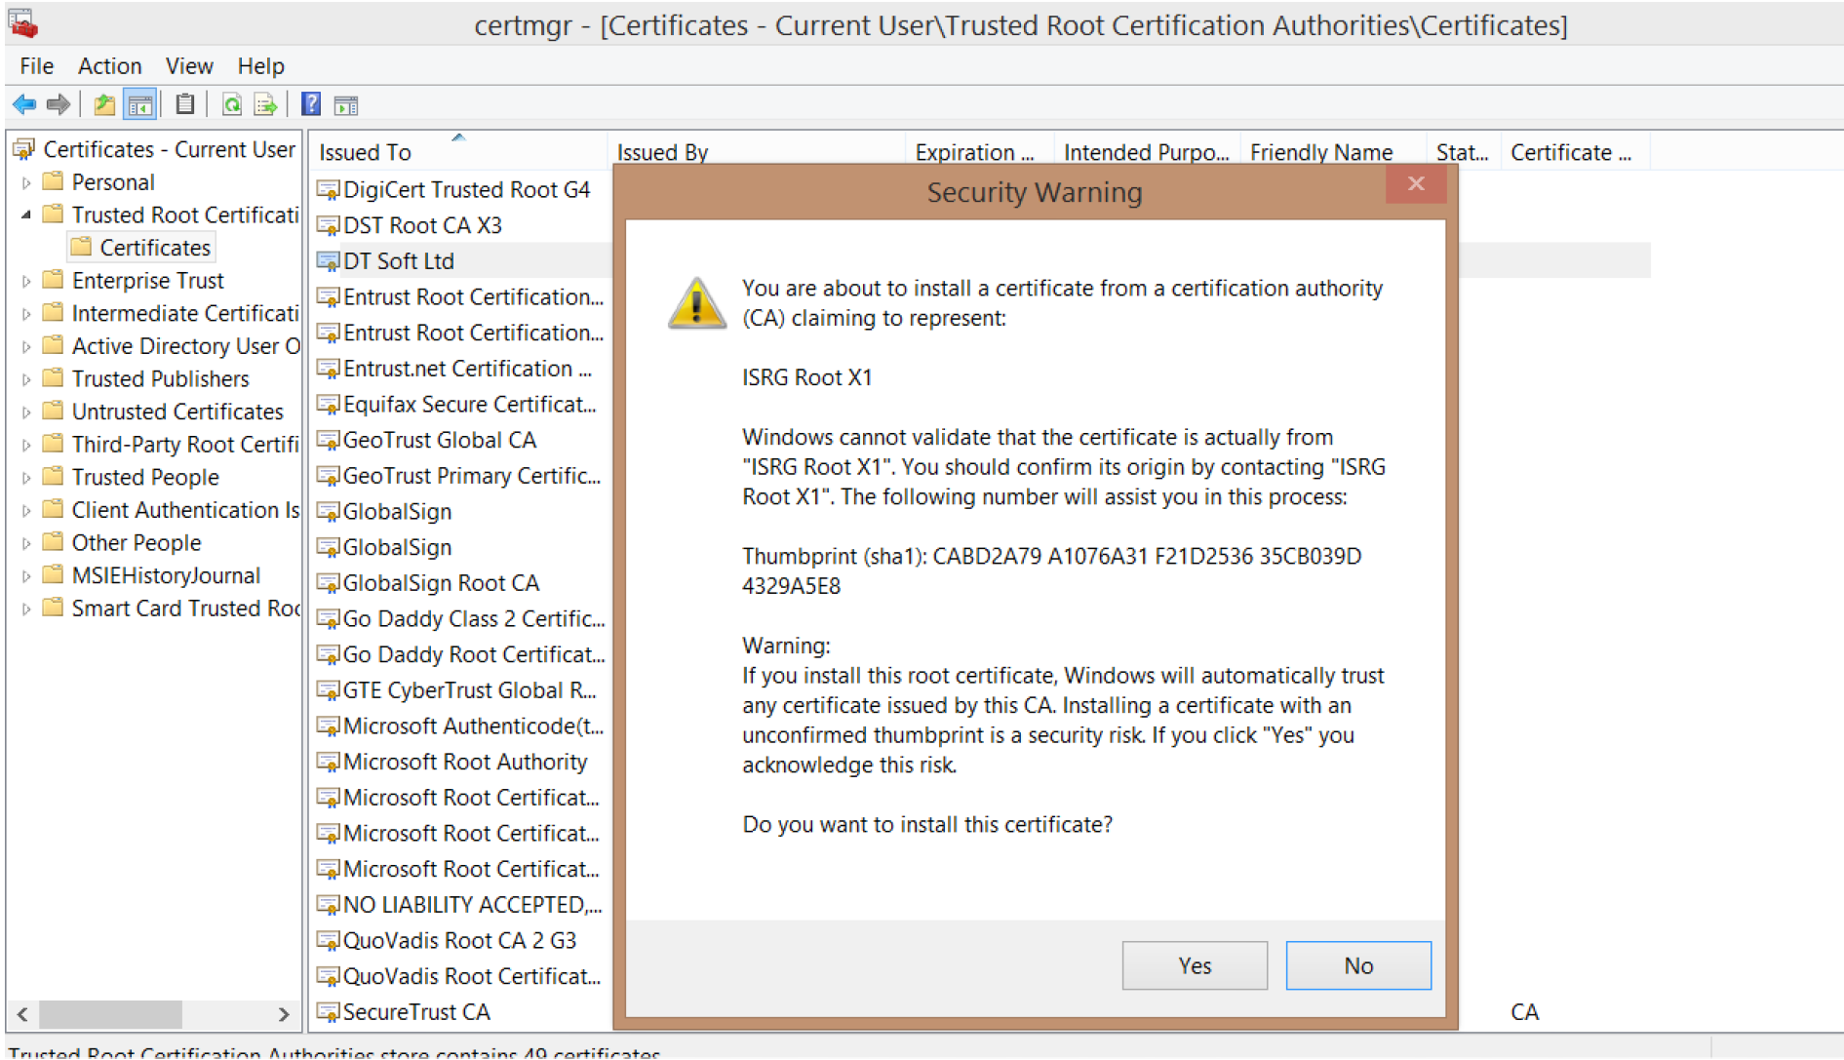Click the GlobalSign Root CA certificate icon
This screenshot has width=1844, height=1060.
[328, 583]
